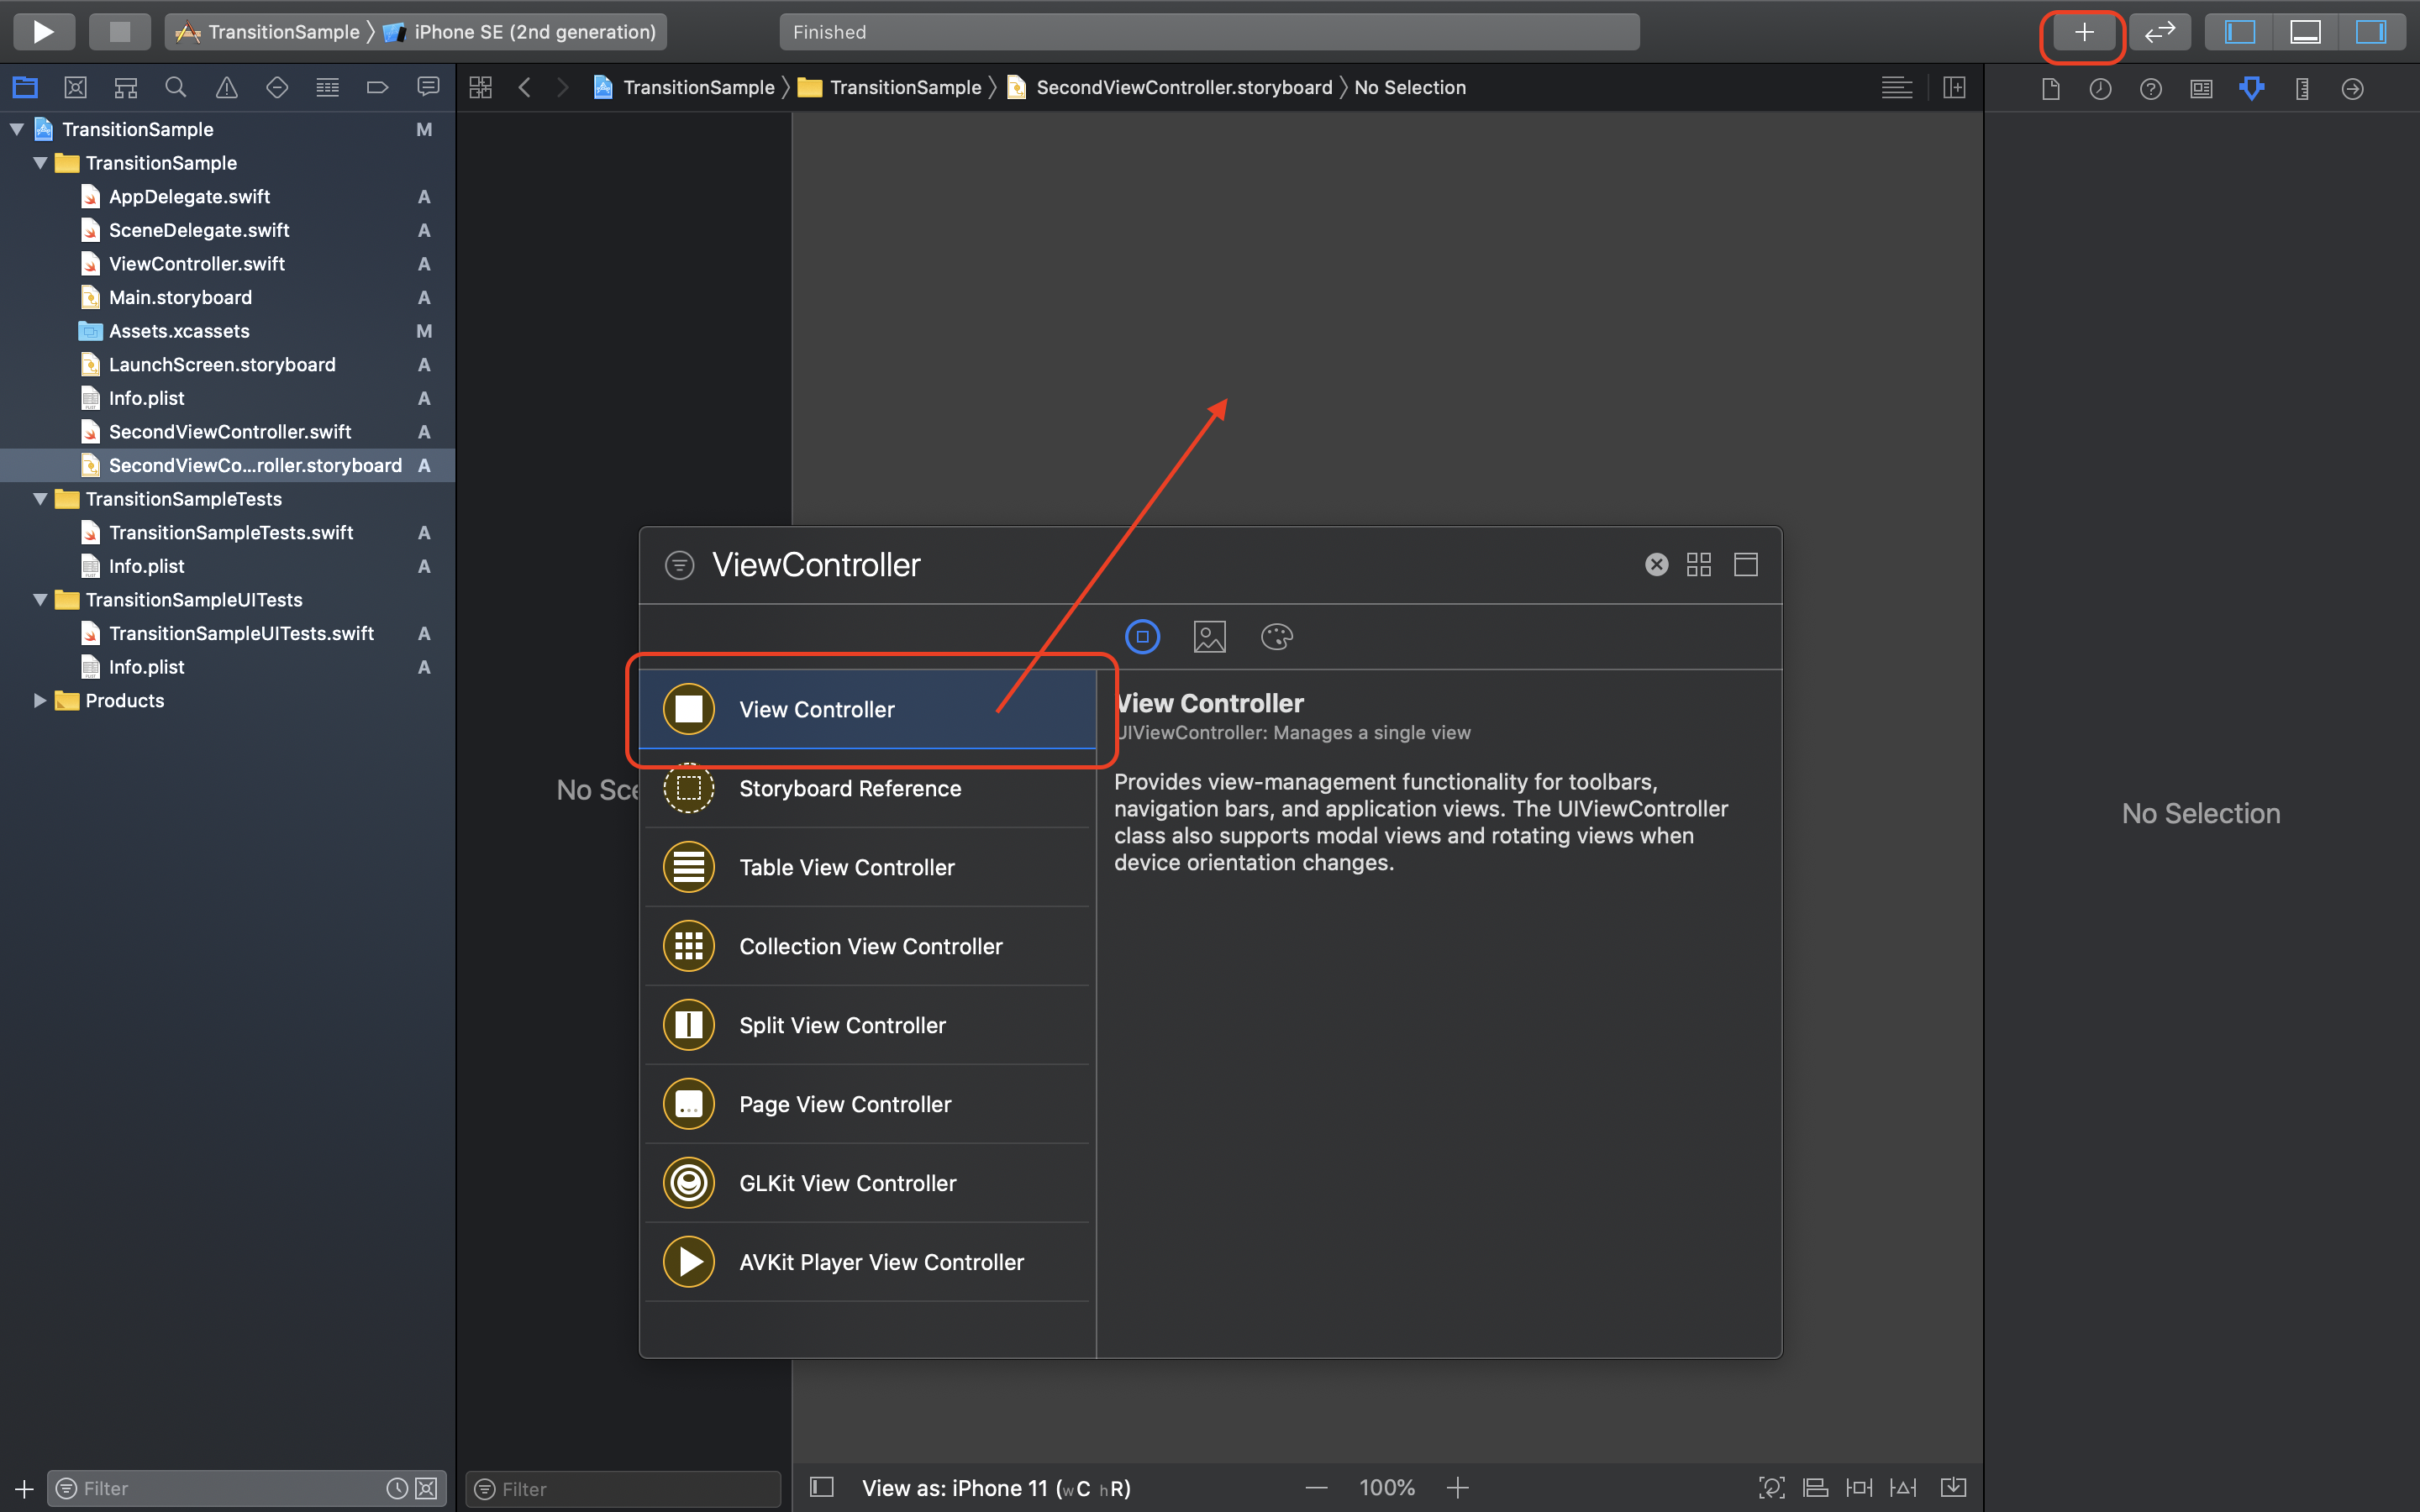Select Collection View Controller object
The height and width of the screenshot is (1512, 2420).
(x=868, y=946)
